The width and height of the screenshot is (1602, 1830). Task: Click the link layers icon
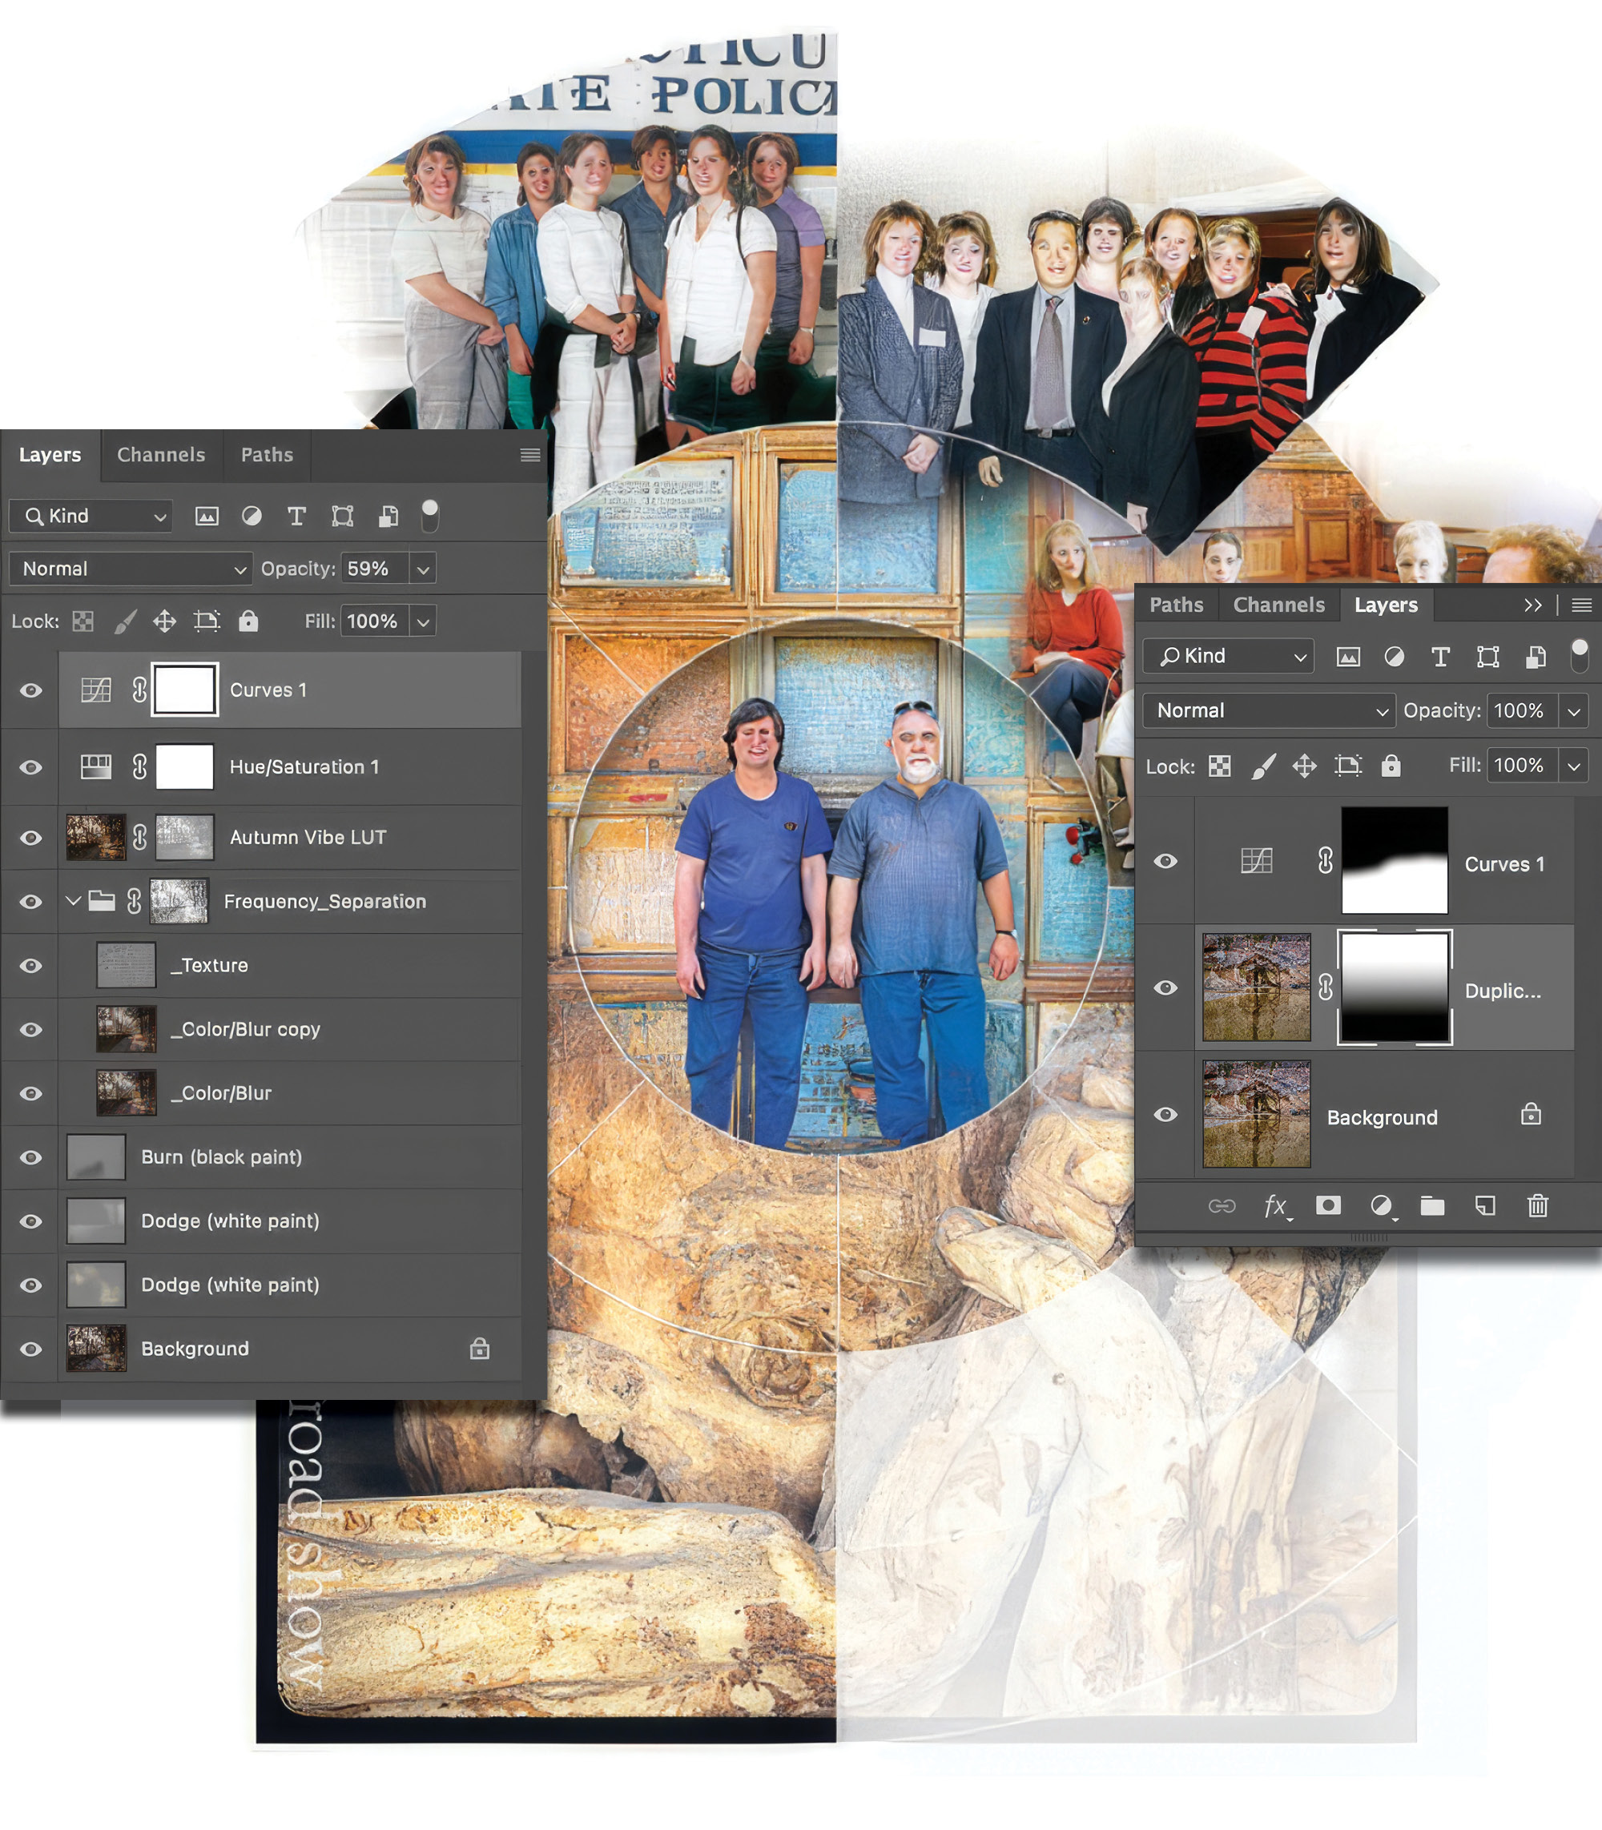(x=1222, y=1206)
